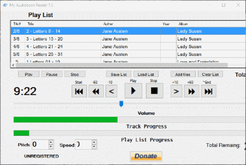Fast forward 60 seconds with double-right arrow
246x165 pixels.
(x=191, y=91)
